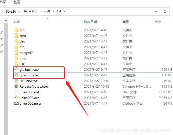Select the cmd folder name
Viewport: 173px width, 135px height.
tap(23, 35)
